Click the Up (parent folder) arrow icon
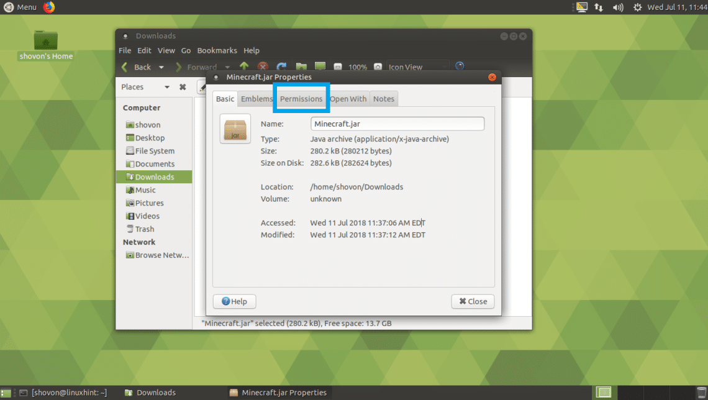The image size is (708, 400). pyautogui.click(x=244, y=67)
